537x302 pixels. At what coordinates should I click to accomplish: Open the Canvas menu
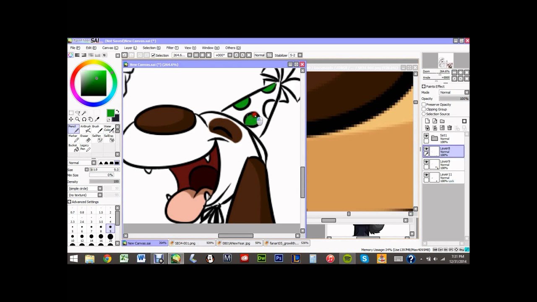point(110,48)
